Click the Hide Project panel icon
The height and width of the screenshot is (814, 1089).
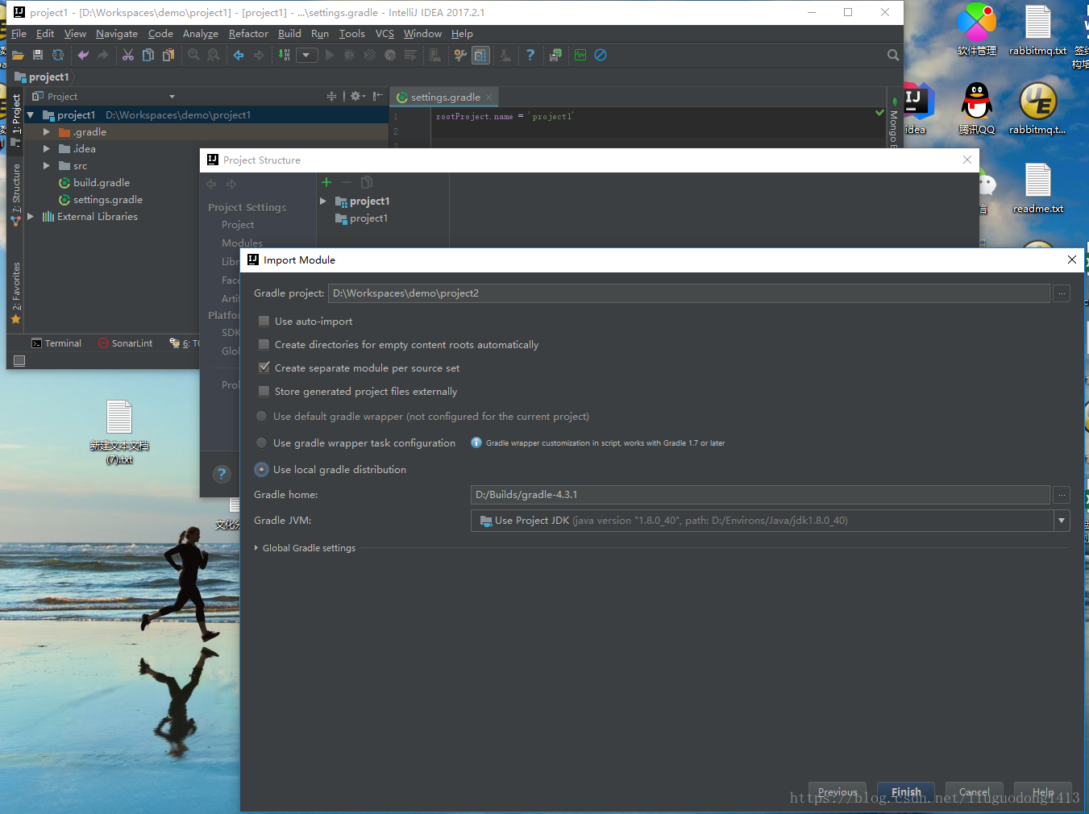(377, 96)
